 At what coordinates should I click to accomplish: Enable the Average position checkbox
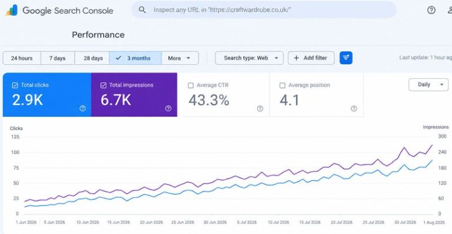[282, 85]
